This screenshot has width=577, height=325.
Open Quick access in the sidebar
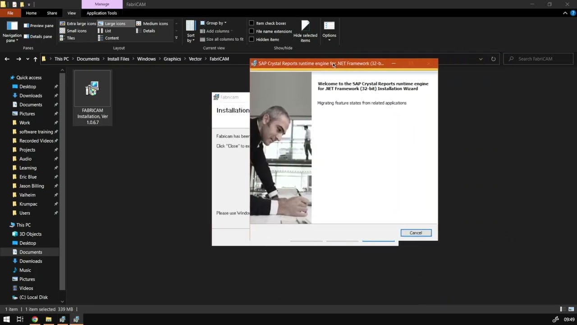click(x=29, y=78)
